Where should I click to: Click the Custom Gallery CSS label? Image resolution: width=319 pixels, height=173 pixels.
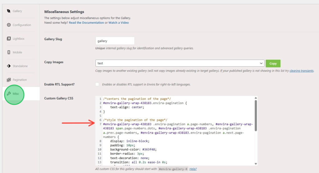[x=59, y=98]
